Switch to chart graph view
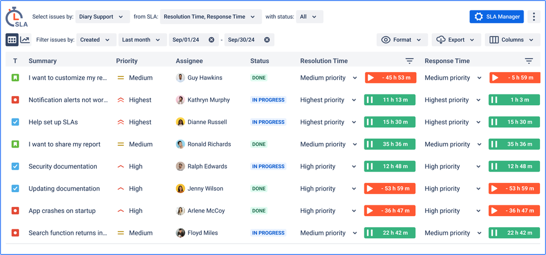The image size is (546, 255). click(x=25, y=40)
